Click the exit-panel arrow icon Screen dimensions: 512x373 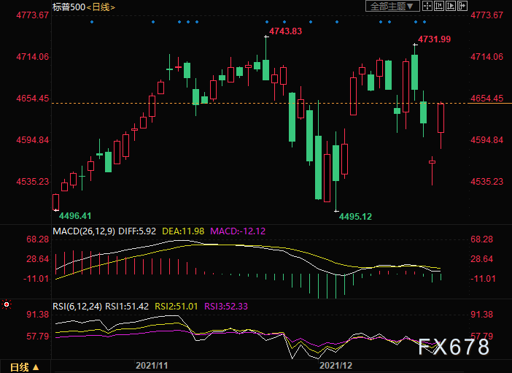coord(462,6)
